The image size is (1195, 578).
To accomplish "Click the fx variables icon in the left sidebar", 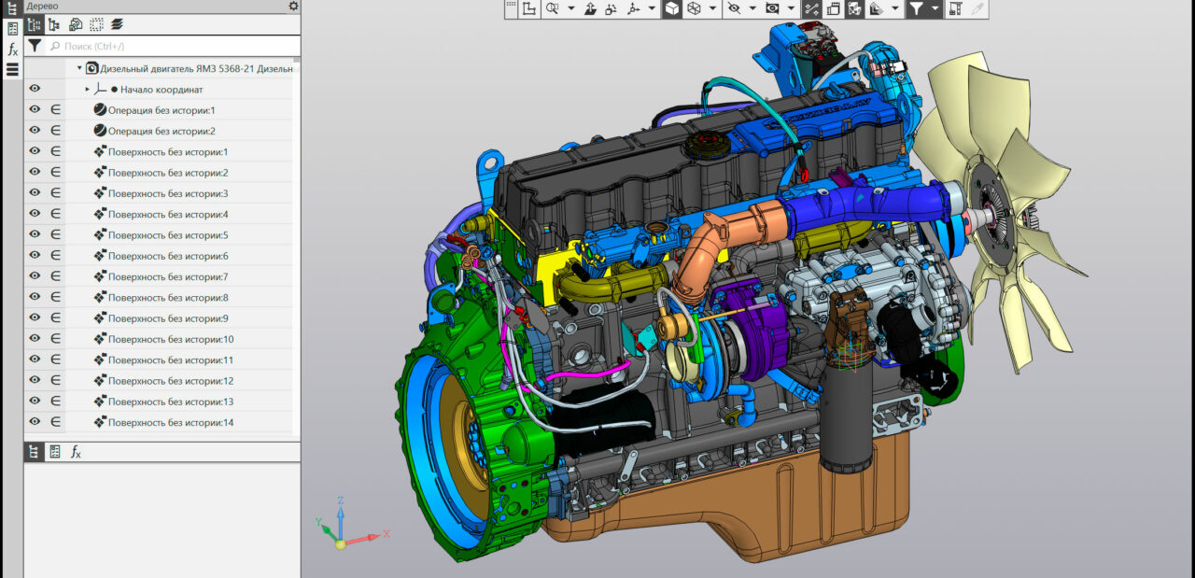I will (12, 49).
